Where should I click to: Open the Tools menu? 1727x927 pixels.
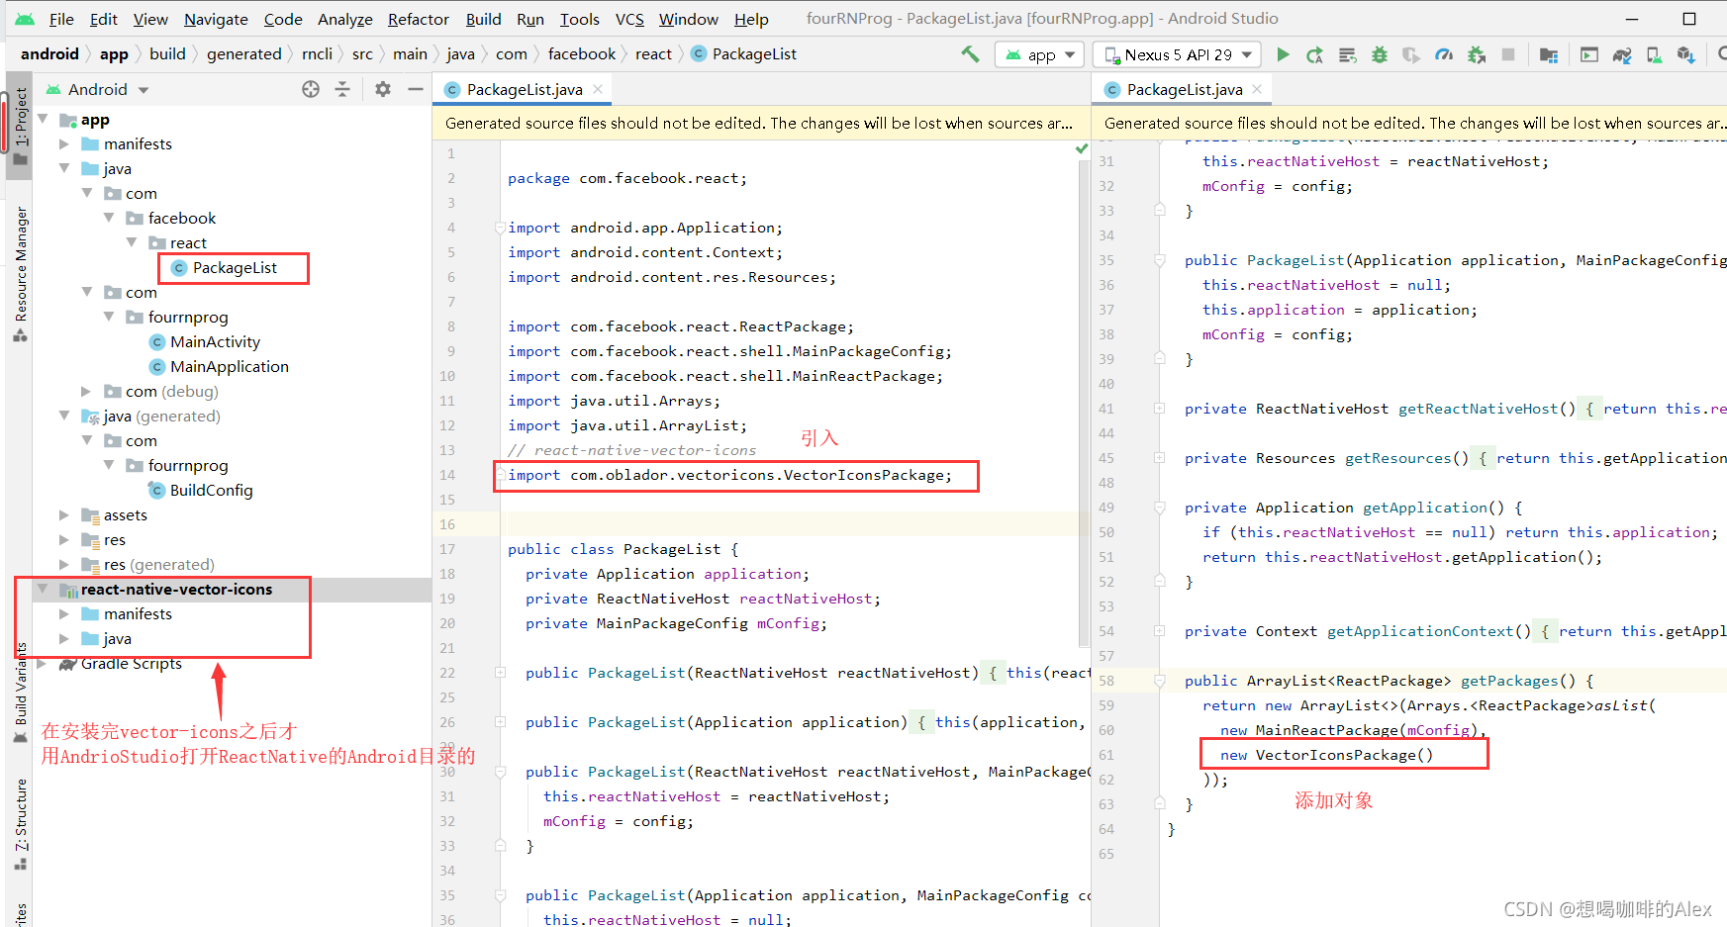tap(579, 19)
